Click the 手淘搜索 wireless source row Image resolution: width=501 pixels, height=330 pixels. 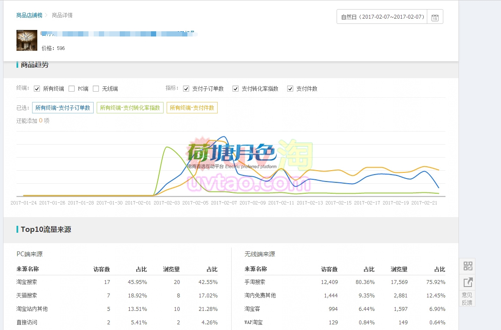[x=255, y=282]
